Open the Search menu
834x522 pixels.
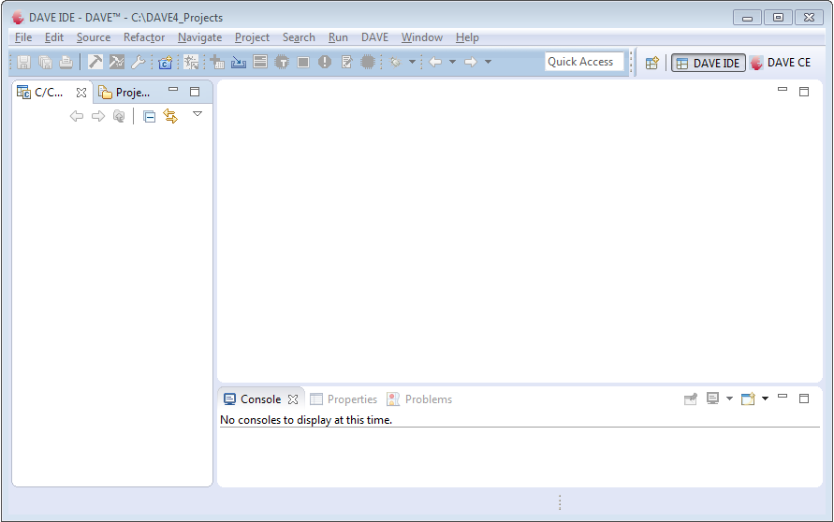(299, 37)
